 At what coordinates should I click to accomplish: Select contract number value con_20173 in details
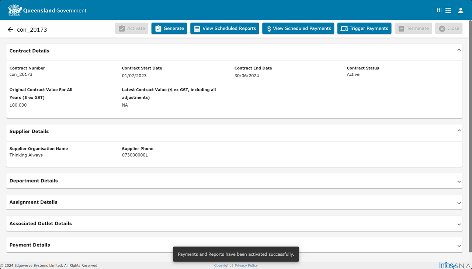pos(21,75)
